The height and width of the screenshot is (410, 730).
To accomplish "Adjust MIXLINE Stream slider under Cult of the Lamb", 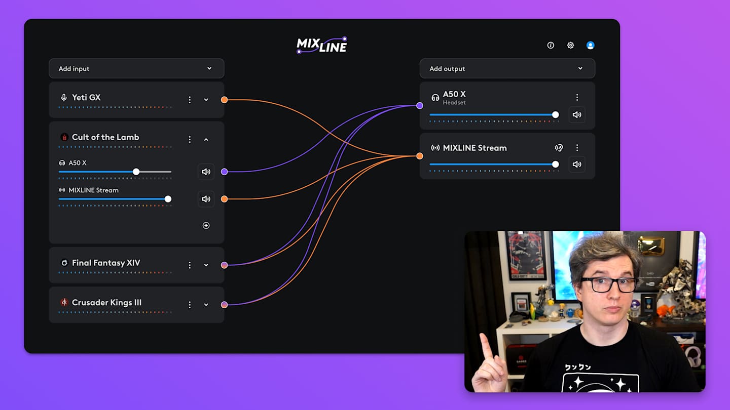I will click(x=115, y=199).
